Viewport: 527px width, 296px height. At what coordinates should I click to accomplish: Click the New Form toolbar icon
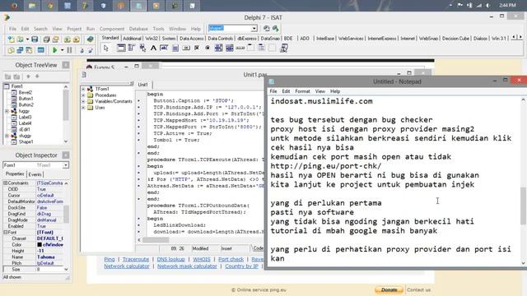(x=40, y=50)
